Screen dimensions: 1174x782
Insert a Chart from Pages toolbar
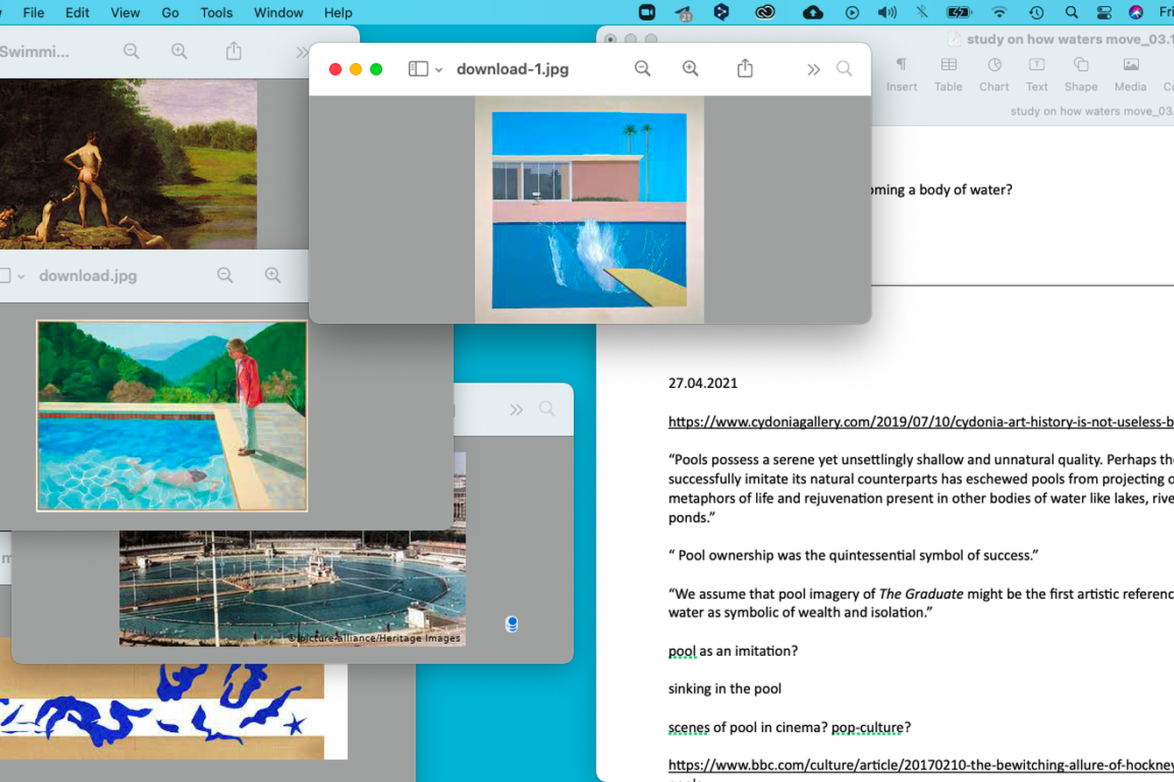tap(994, 75)
